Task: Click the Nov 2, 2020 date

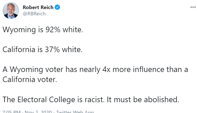Action: click(x=39, y=112)
